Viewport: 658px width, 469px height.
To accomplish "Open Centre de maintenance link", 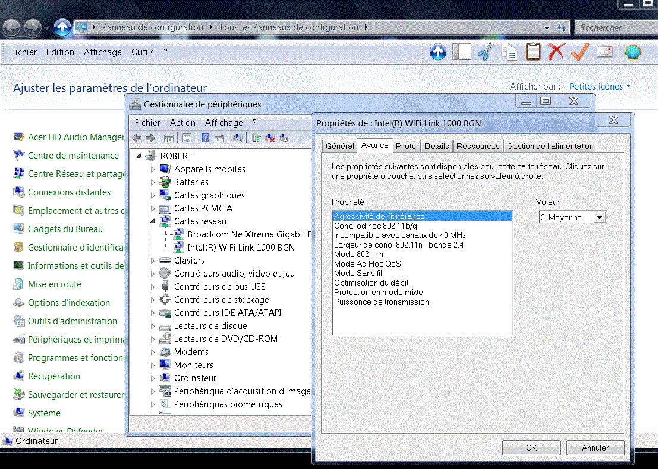I will tap(73, 156).
